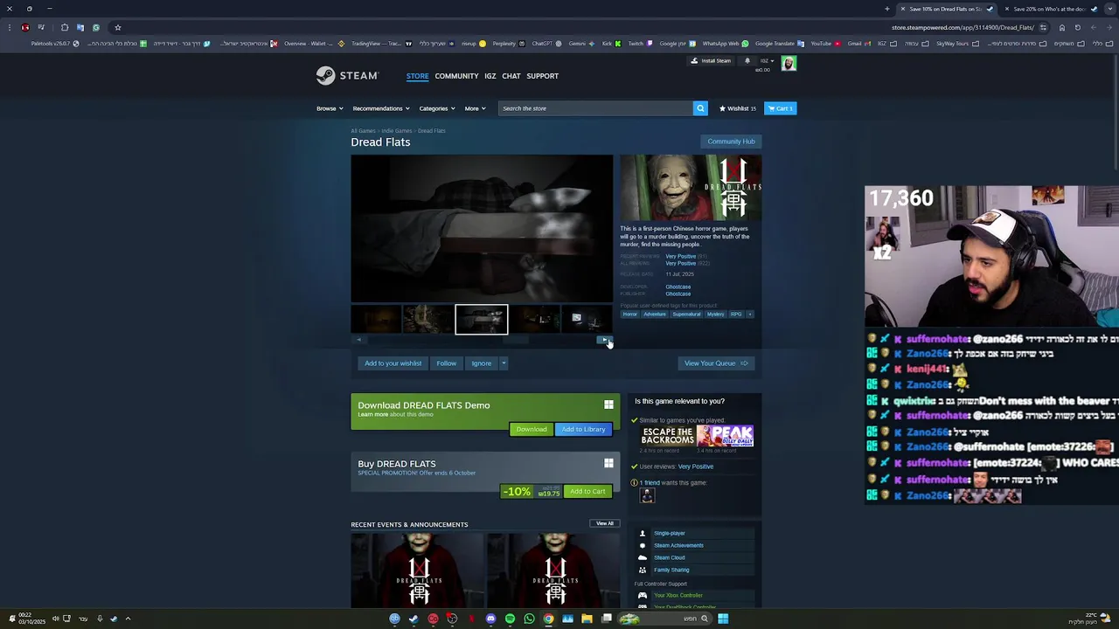
Task: Expand the More dropdown menu
Action: pyautogui.click(x=475, y=108)
